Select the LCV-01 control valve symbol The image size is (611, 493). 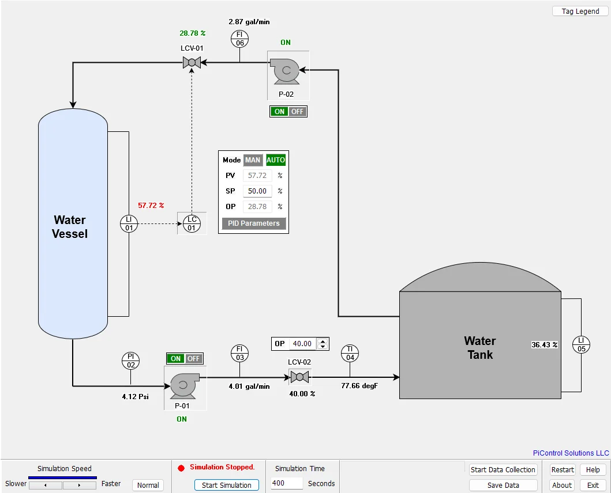click(192, 62)
